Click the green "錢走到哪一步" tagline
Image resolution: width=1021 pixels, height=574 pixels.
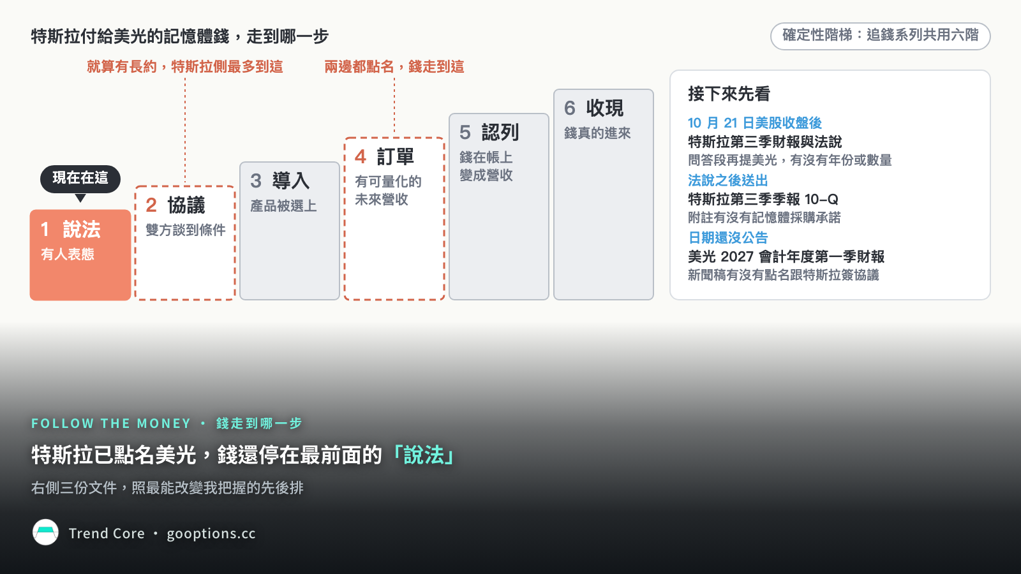259,423
